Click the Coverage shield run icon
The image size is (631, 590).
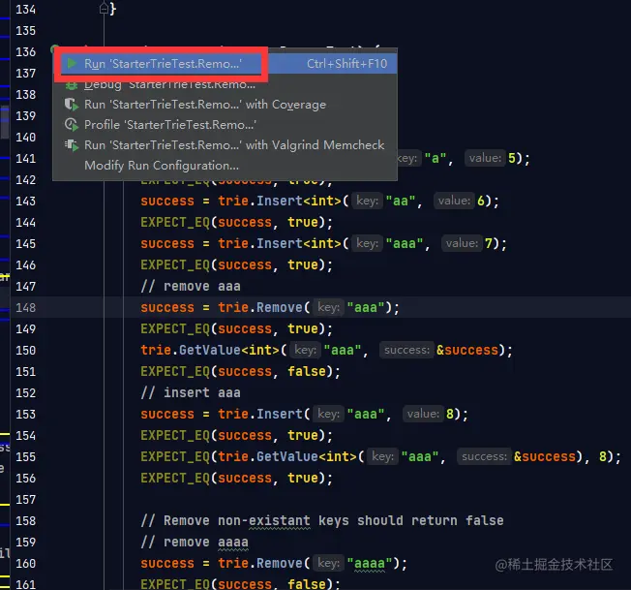[72, 105]
